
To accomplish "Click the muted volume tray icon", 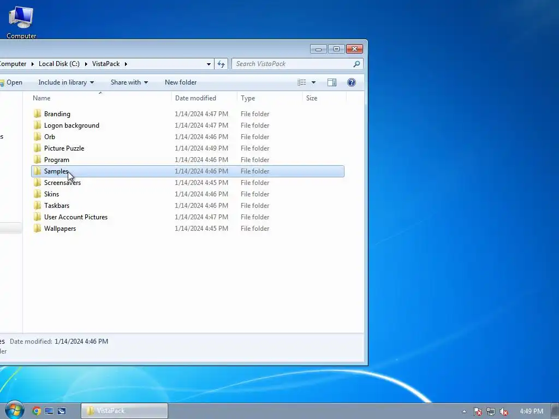I will pyautogui.click(x=504, y=411).
